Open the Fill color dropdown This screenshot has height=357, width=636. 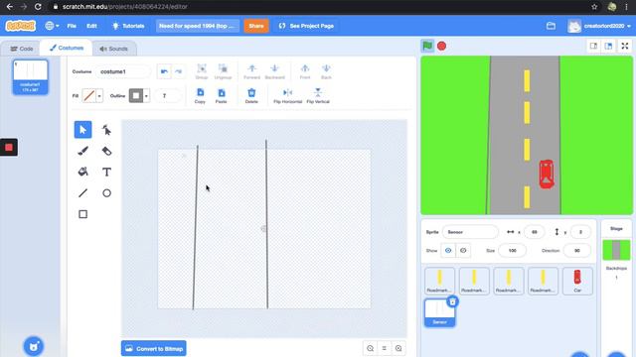tap(99, 96)
